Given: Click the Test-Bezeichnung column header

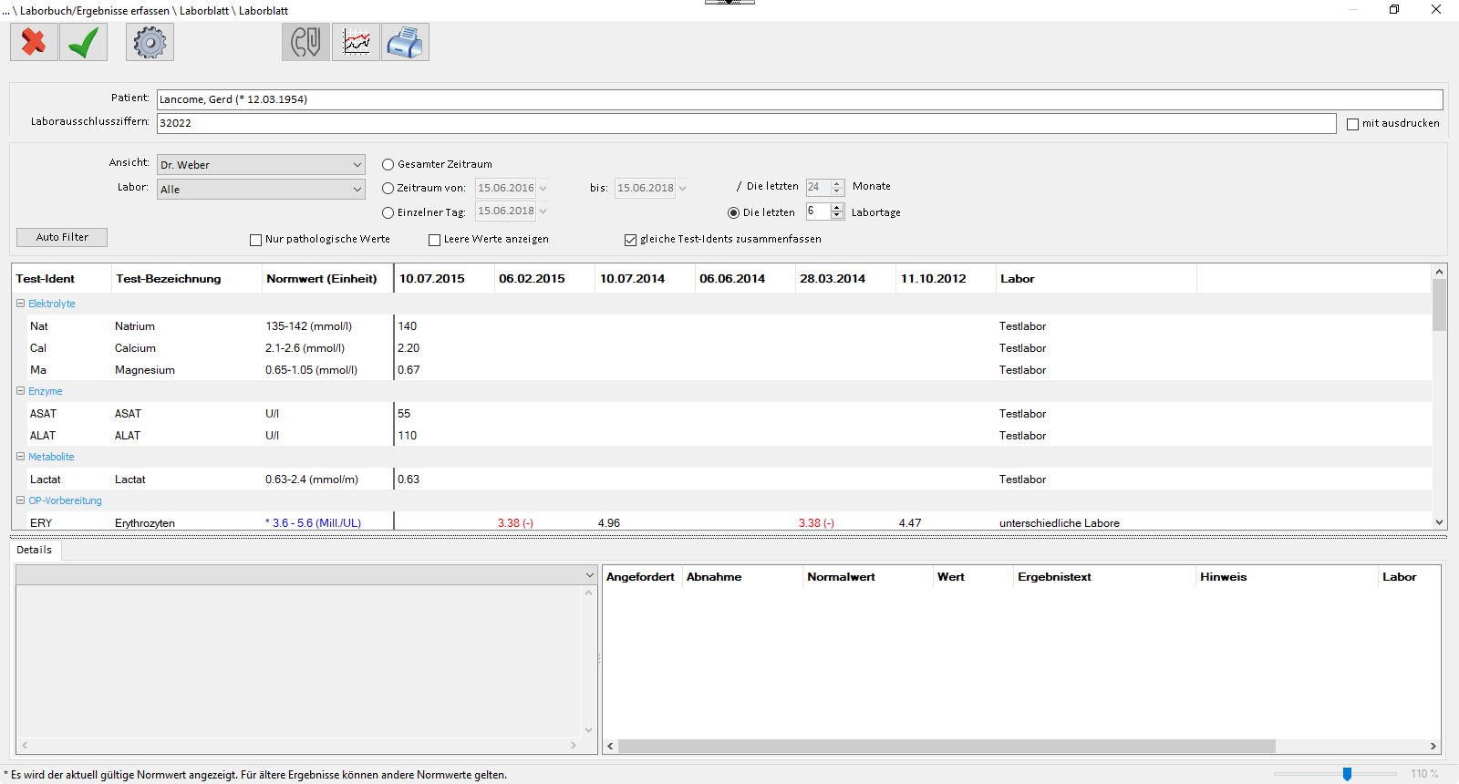Looking at the screenshot, I should click(x=187, y=279).
